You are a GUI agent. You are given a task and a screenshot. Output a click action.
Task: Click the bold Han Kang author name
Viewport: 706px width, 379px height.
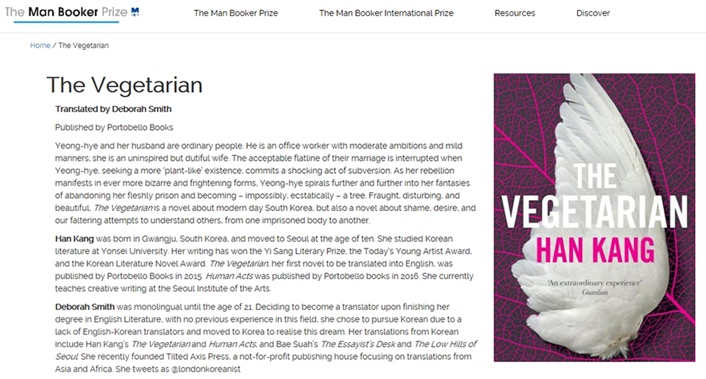74,239
